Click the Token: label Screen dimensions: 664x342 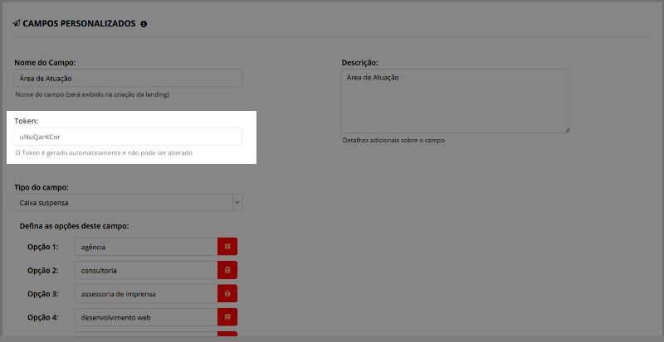tap(27, 121)
